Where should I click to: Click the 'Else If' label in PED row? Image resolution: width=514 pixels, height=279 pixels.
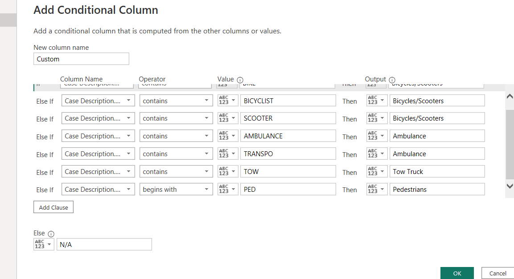pyautogui.click(x=45, y=190)
